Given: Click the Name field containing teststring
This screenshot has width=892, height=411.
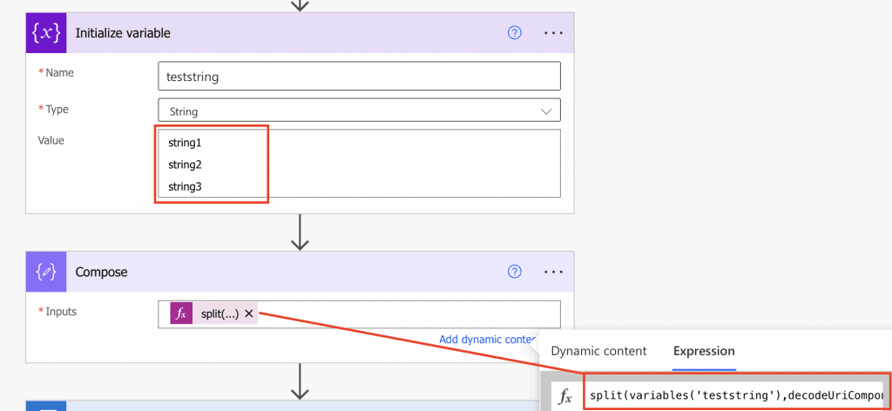Looking at the screenshot, I should pos(359,76).
